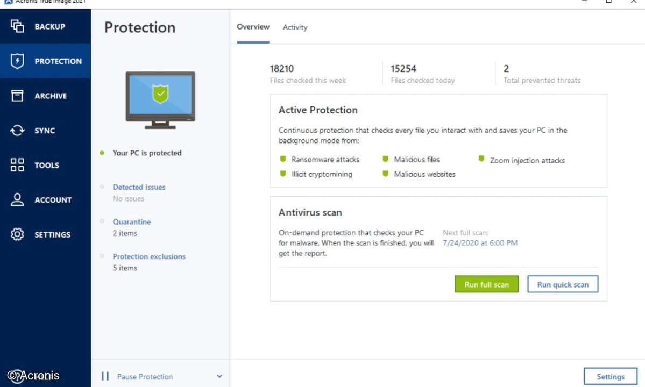
Task: Click the 'Zoom injection attacks' label
Action: pos(527,161)
